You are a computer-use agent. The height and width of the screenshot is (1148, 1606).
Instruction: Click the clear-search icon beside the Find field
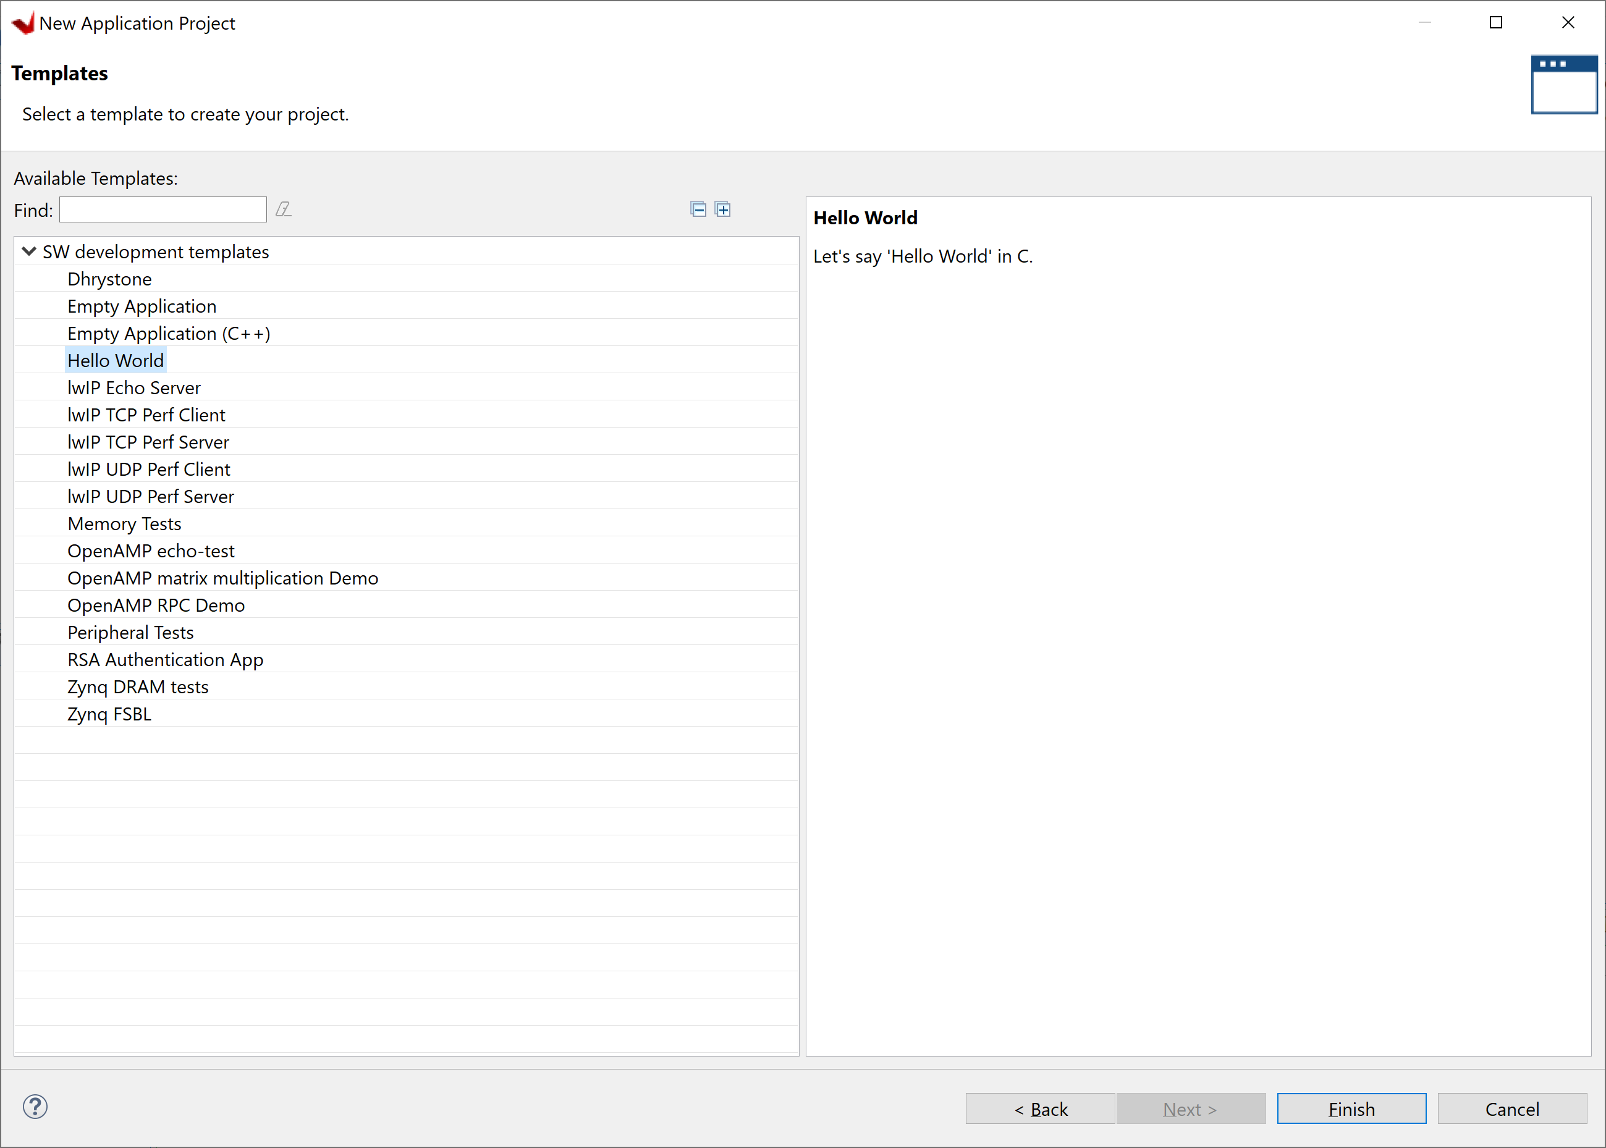(284, 209)
